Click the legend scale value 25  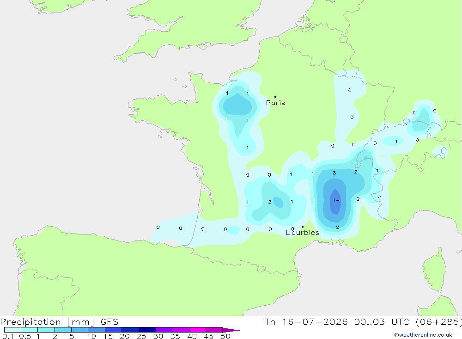coord(141,336)
